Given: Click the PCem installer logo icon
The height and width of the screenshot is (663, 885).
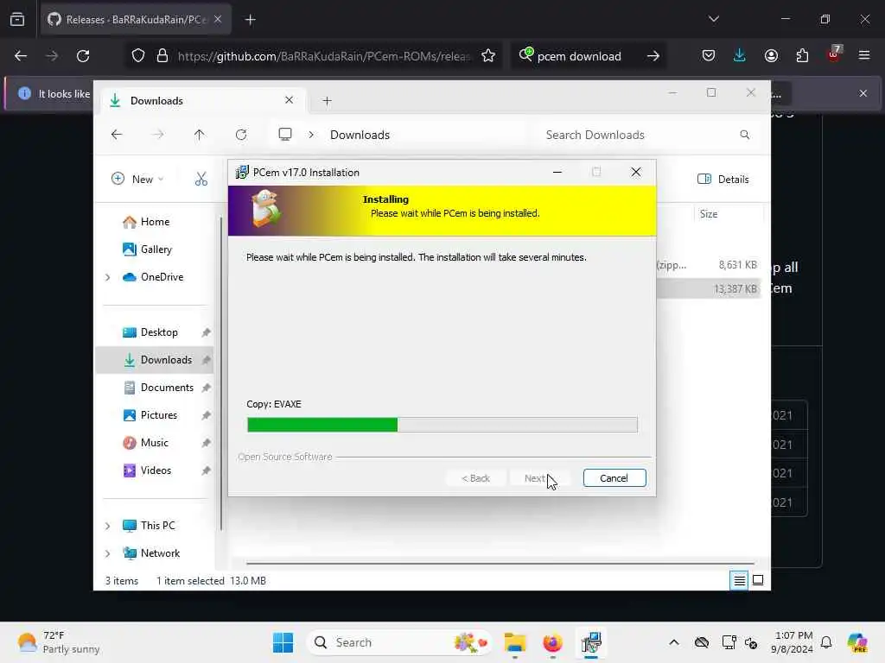Looking at the screenshot, I should pyautogui.click(x=266, y=209).
